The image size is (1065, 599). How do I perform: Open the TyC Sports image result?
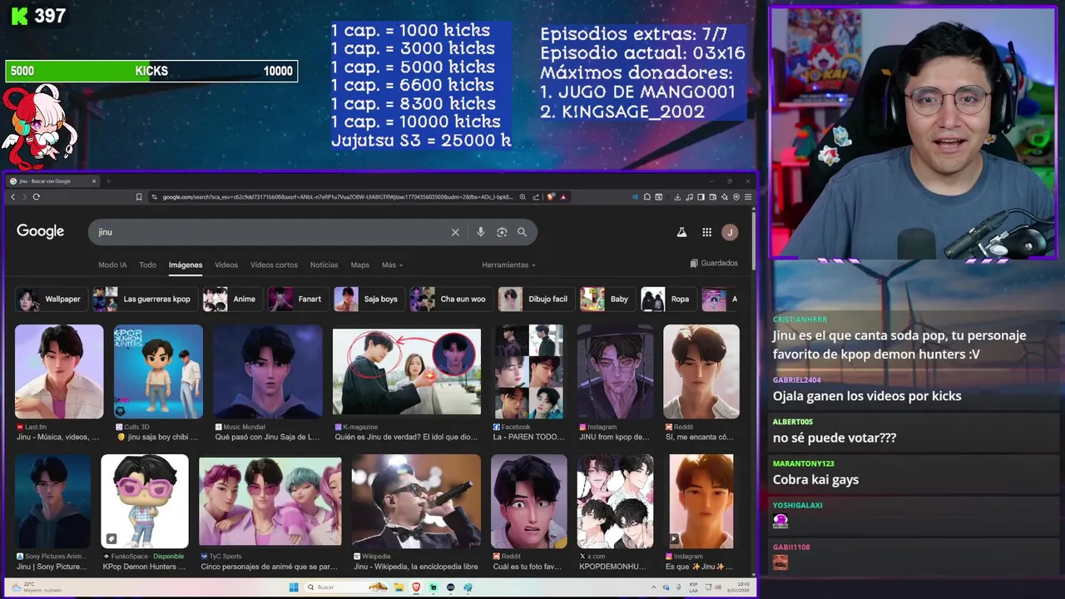click(270, 501)
